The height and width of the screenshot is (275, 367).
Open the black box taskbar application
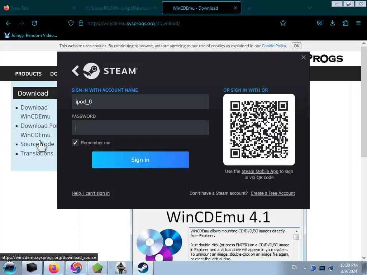(32, 268)
